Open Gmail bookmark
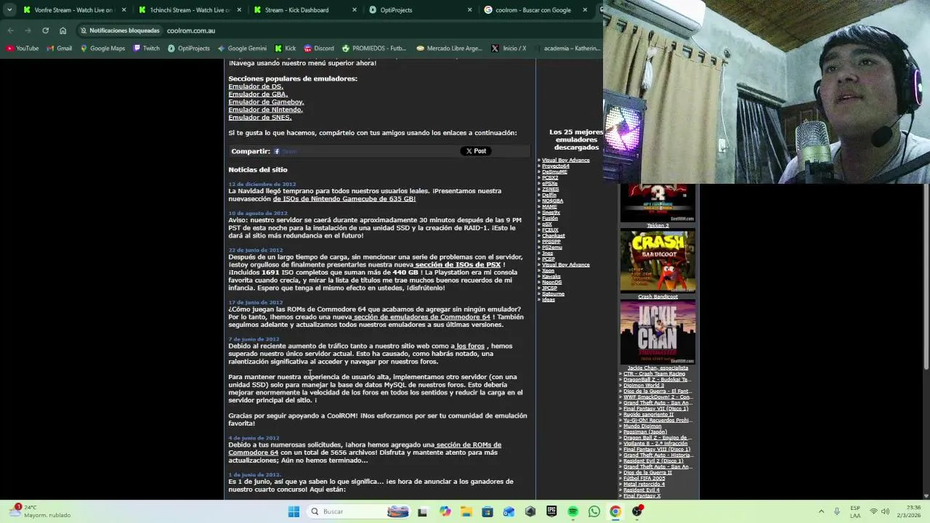Viewport: 930px width, 523px height. click(60, 49)
